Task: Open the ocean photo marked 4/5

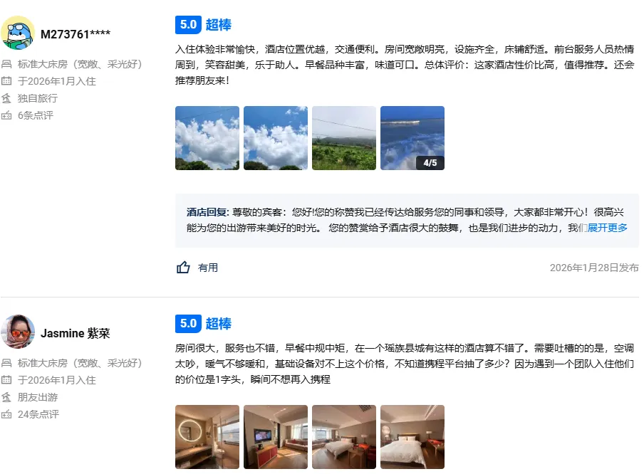Action: tap(412, 138)
